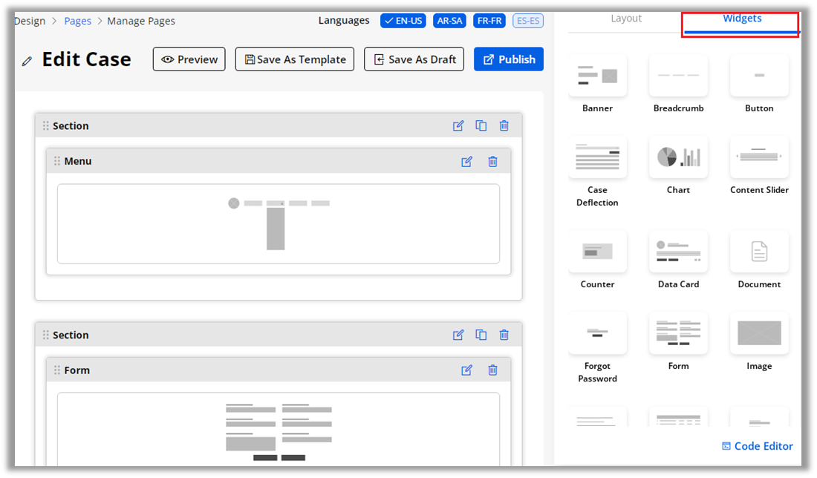Delete the first Section via trash icon
Screen dimensions: 817x478
[504, 126]
